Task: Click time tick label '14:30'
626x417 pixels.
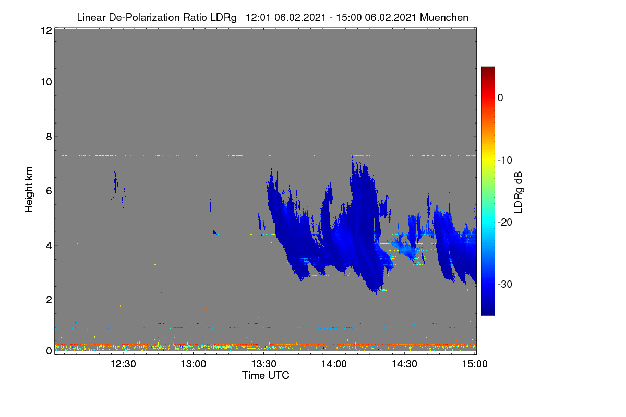Action: (x=404, y=364)
